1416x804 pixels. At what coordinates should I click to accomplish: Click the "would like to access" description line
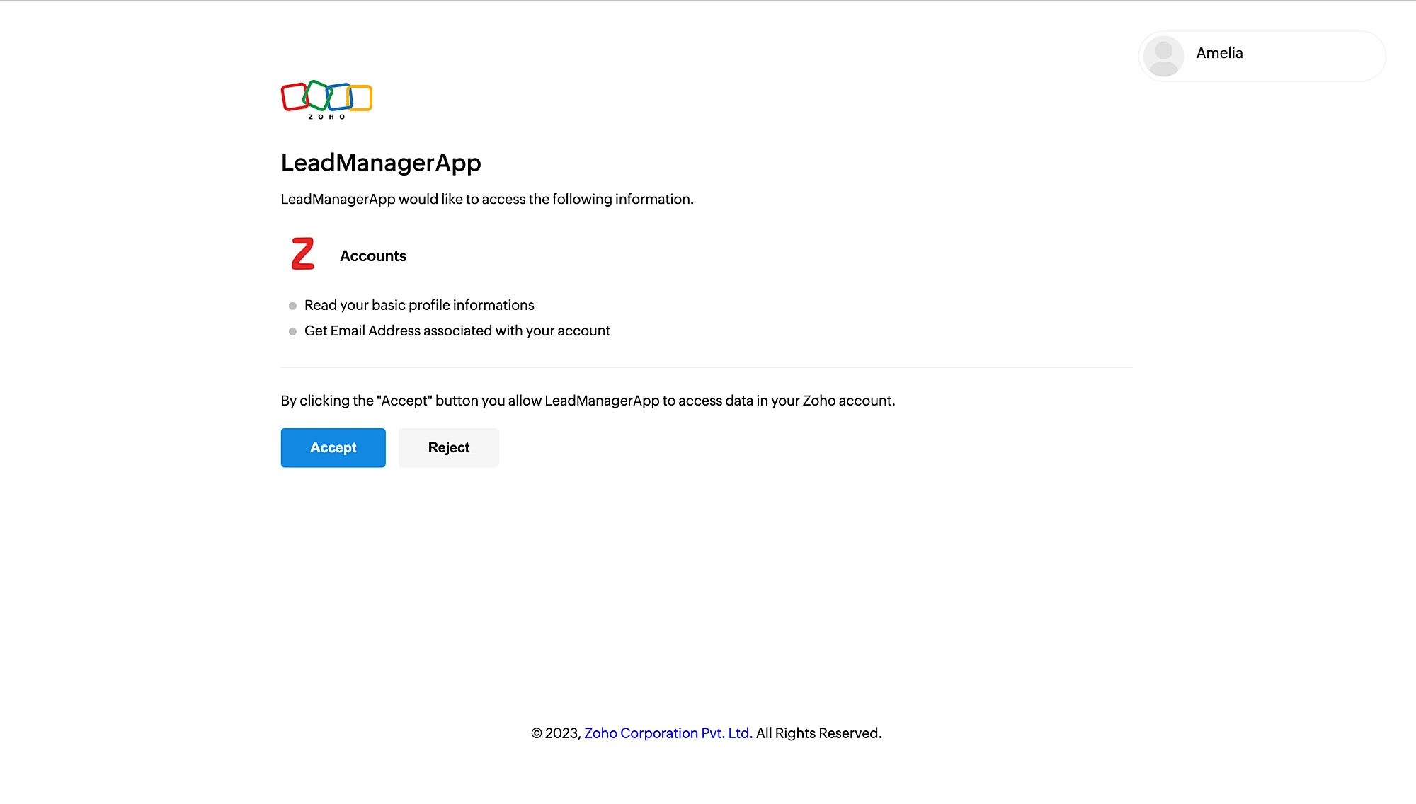click(x=487, y=199)
